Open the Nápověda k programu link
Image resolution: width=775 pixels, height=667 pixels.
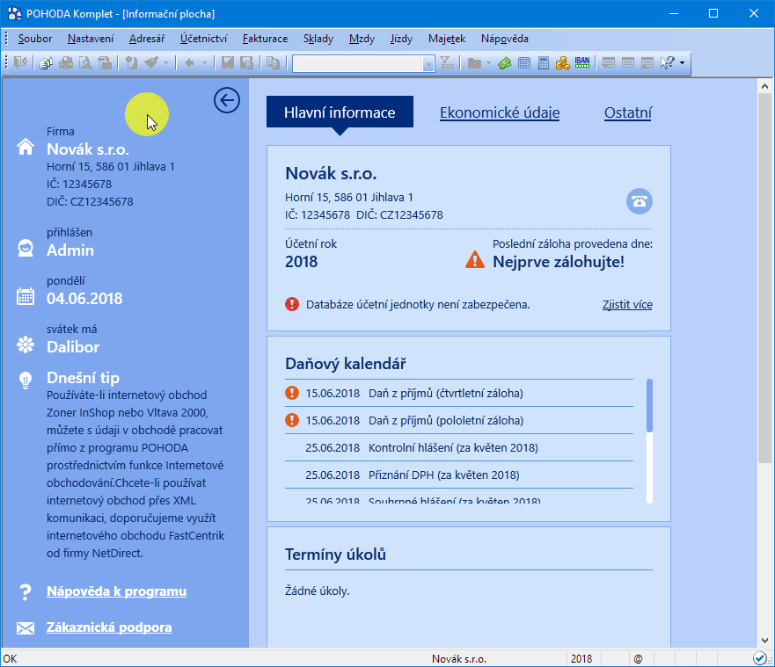117,591
